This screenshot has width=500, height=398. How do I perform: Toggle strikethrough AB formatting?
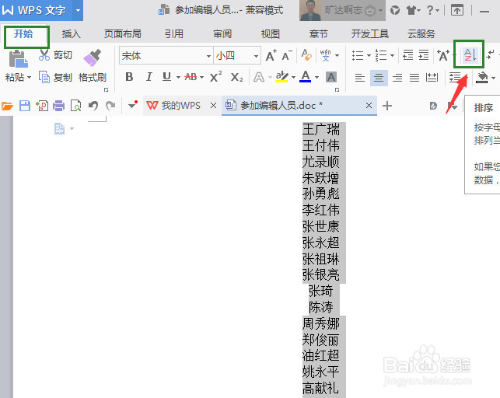191,77
